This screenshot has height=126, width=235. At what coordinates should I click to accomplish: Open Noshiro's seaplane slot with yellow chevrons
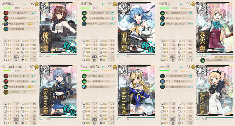coord(20,24)
